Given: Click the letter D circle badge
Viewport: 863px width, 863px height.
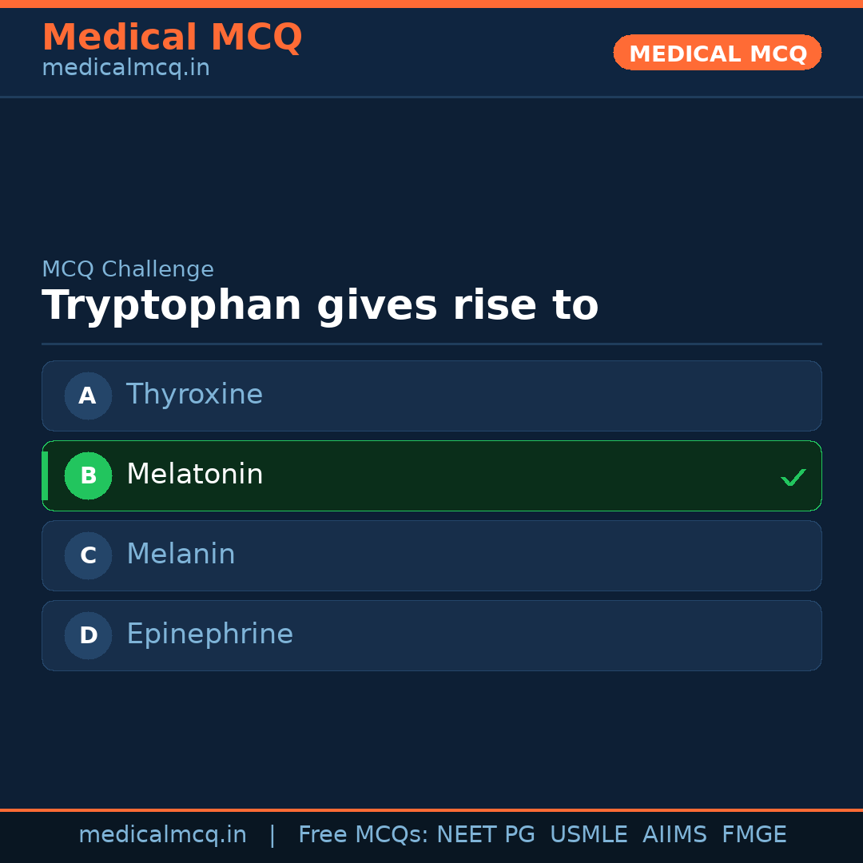Looking at the screenshot, I should click(88, 635).
